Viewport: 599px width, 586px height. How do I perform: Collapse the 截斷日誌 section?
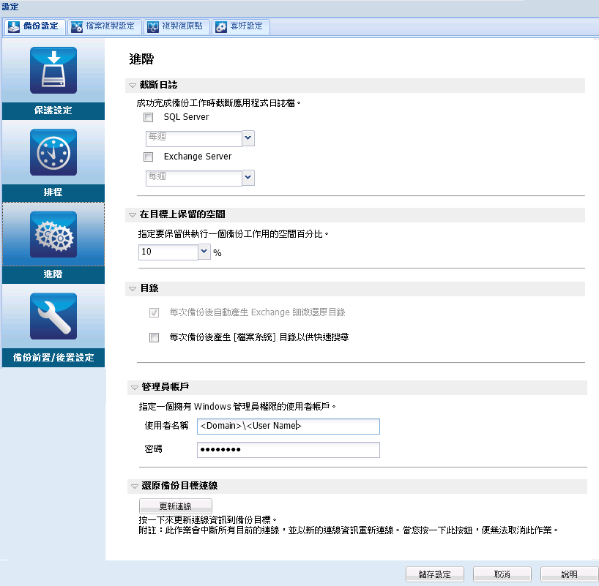click(133, 86)
